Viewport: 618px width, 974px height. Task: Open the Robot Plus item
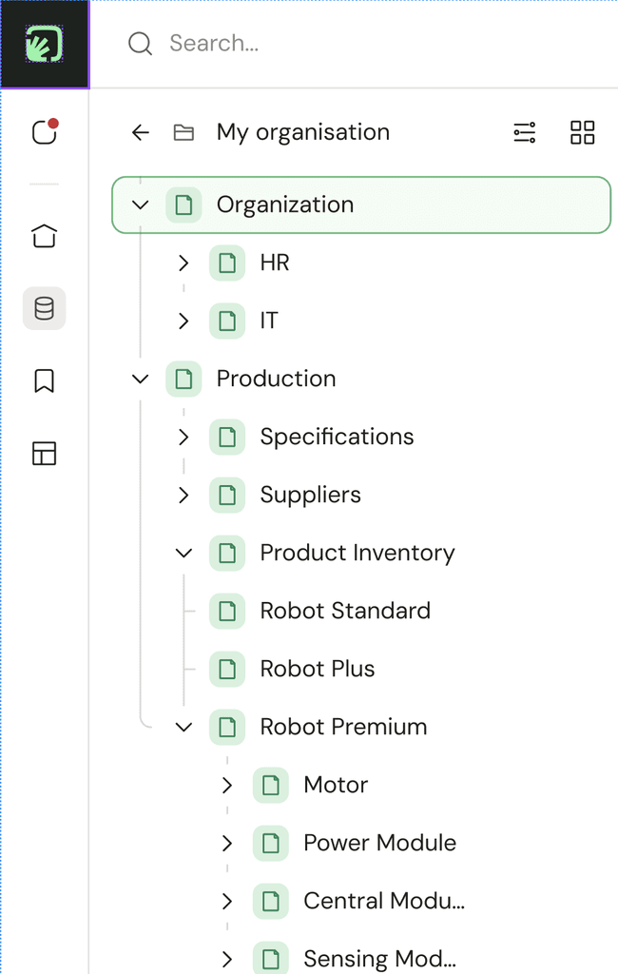[317, 669]
